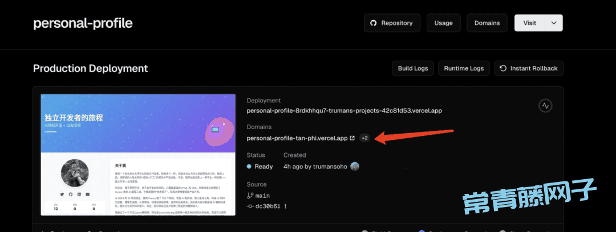Screen dimensions: 616x232
Task: Open trumansoho avatar next to created time
Action: click(x=355, y=166)
